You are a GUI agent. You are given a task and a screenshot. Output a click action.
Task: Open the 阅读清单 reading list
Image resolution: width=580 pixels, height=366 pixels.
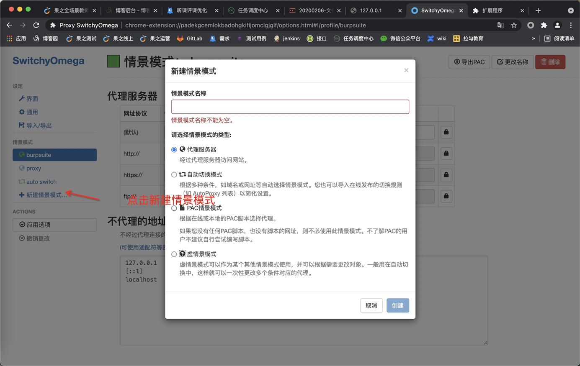(559, 38)
